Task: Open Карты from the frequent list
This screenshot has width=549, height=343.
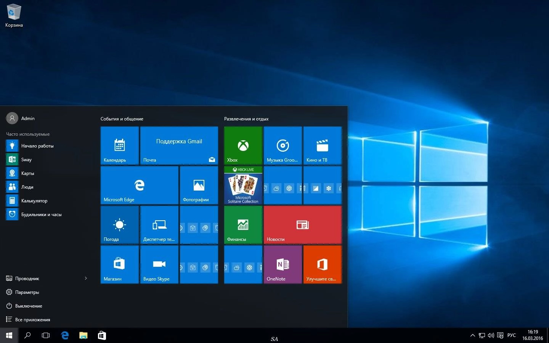Action: pyautogui.click(x=47, y=173)
